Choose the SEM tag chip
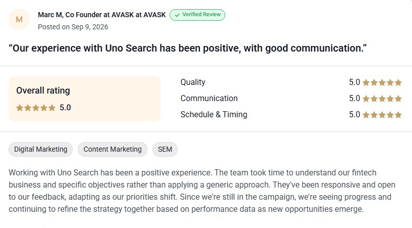The width and height of the screenshot is (412, 228). tap(165, 149)
